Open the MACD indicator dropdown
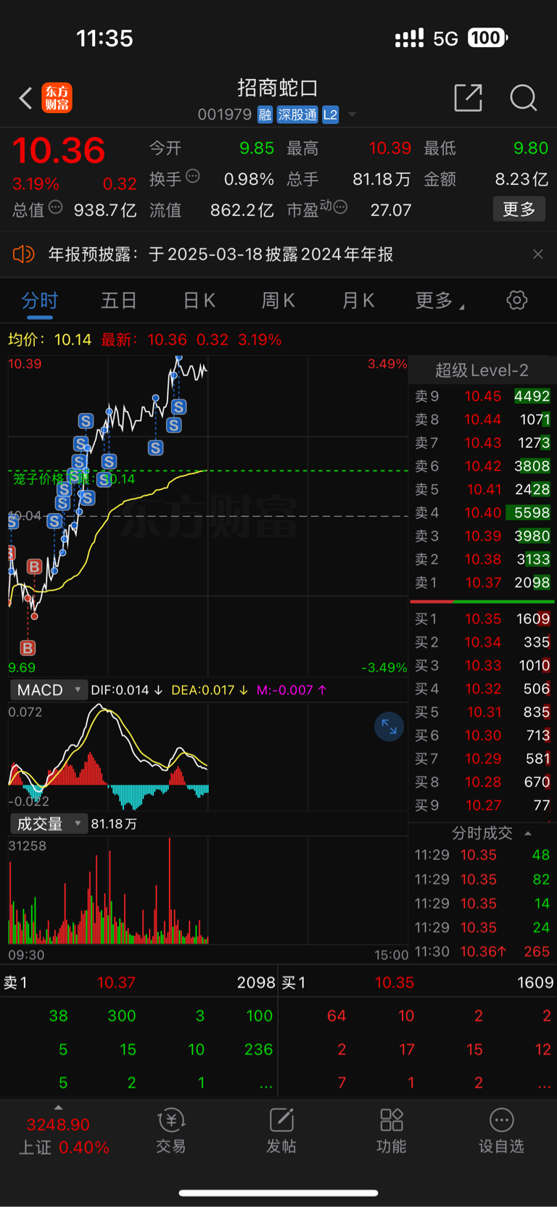 pyautogui.click(x=49, y=689)
